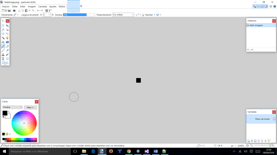The height and width of the screenshot is (155, 277).
Task: Select the Paint Bucket tool
Action: (3, 42)
